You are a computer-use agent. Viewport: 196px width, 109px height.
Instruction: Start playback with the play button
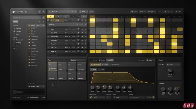tap(177, 12)
